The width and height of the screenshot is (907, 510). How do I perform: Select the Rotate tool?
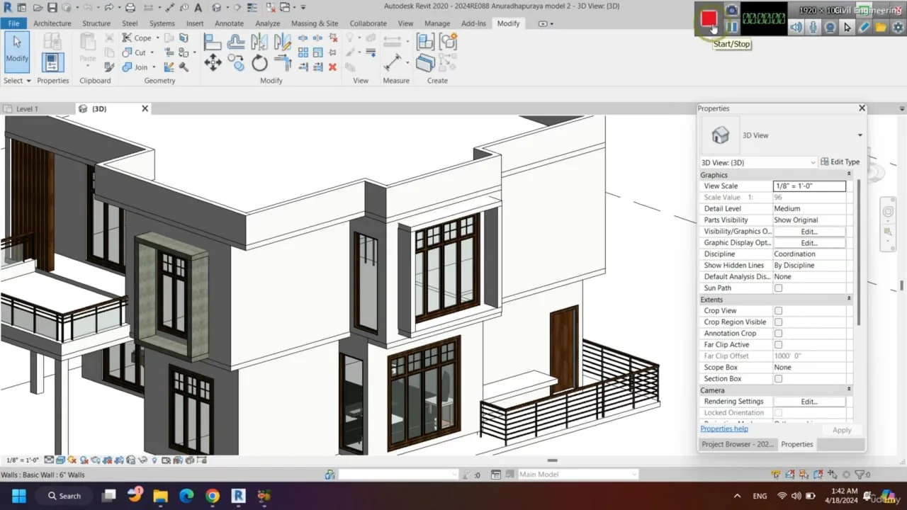click(260, 64)
